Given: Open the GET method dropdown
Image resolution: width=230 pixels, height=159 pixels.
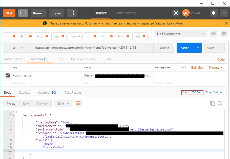Looking at the screenshot, I should (x=18, y=48).
